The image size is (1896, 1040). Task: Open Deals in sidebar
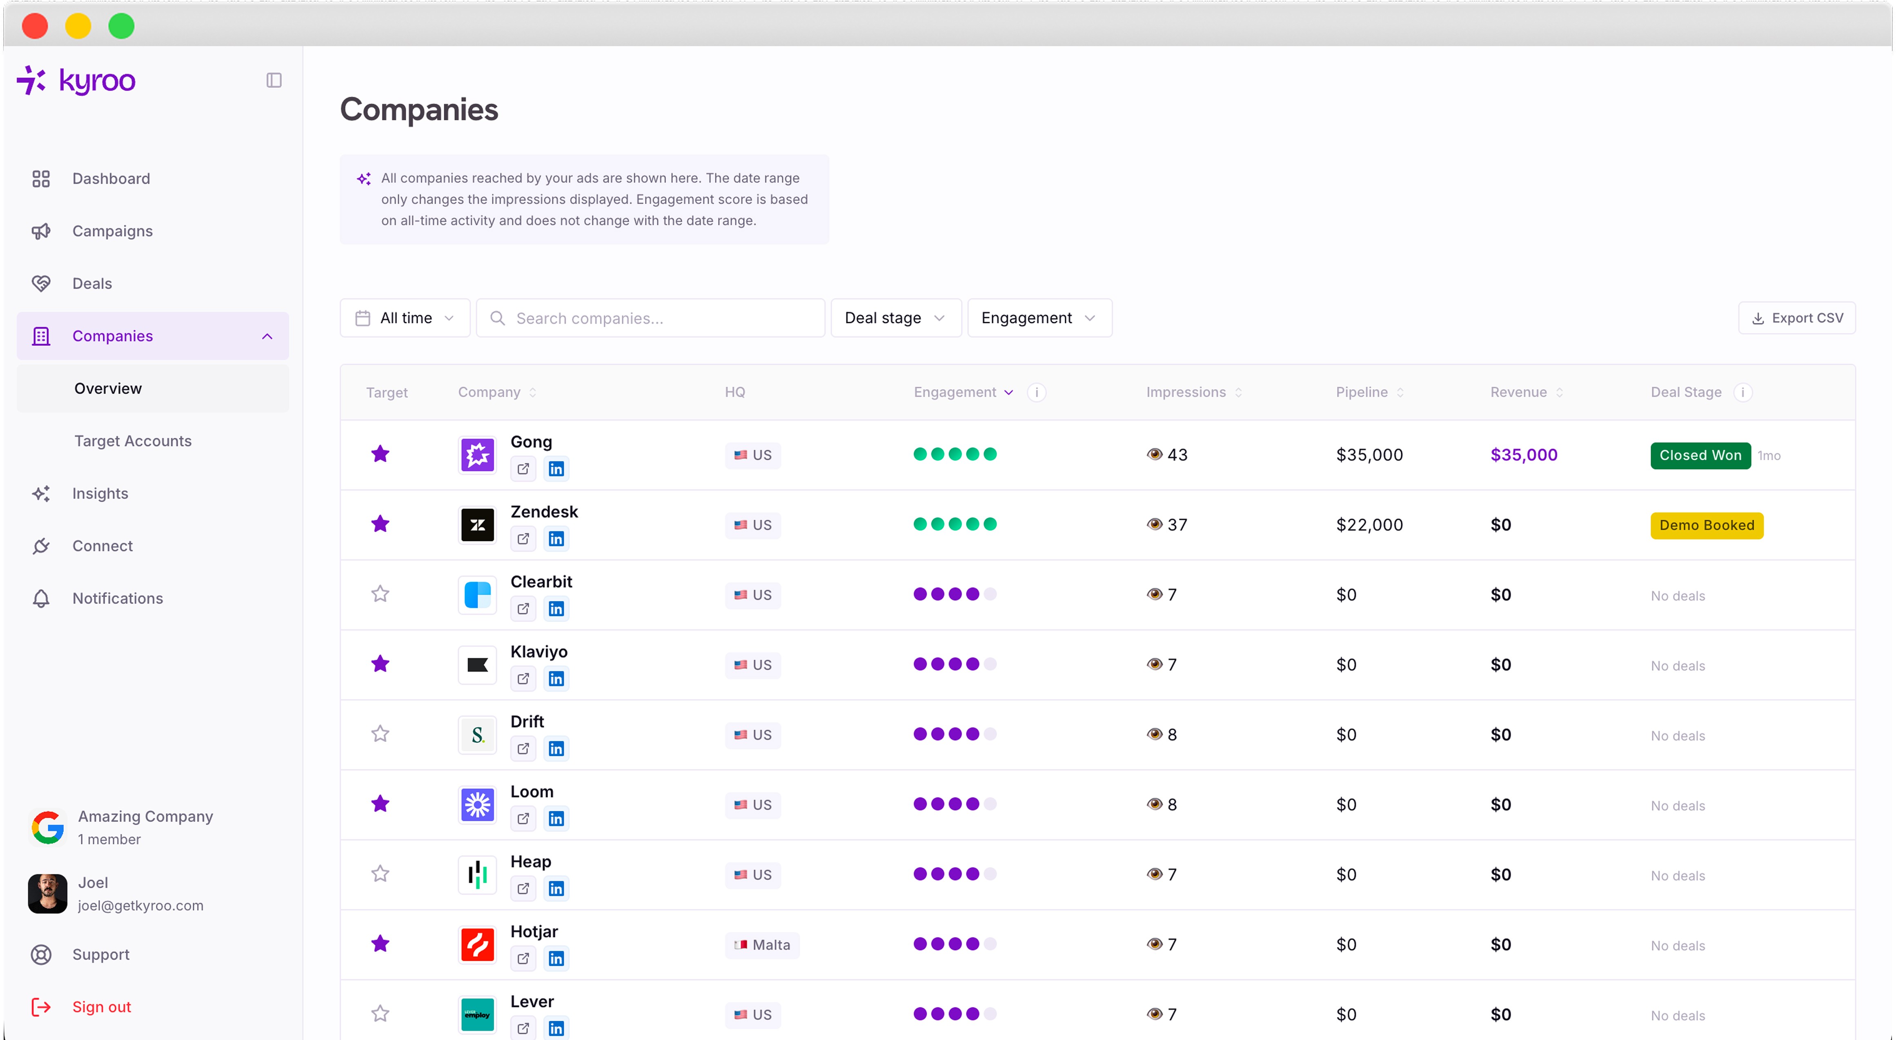(153, 283)
